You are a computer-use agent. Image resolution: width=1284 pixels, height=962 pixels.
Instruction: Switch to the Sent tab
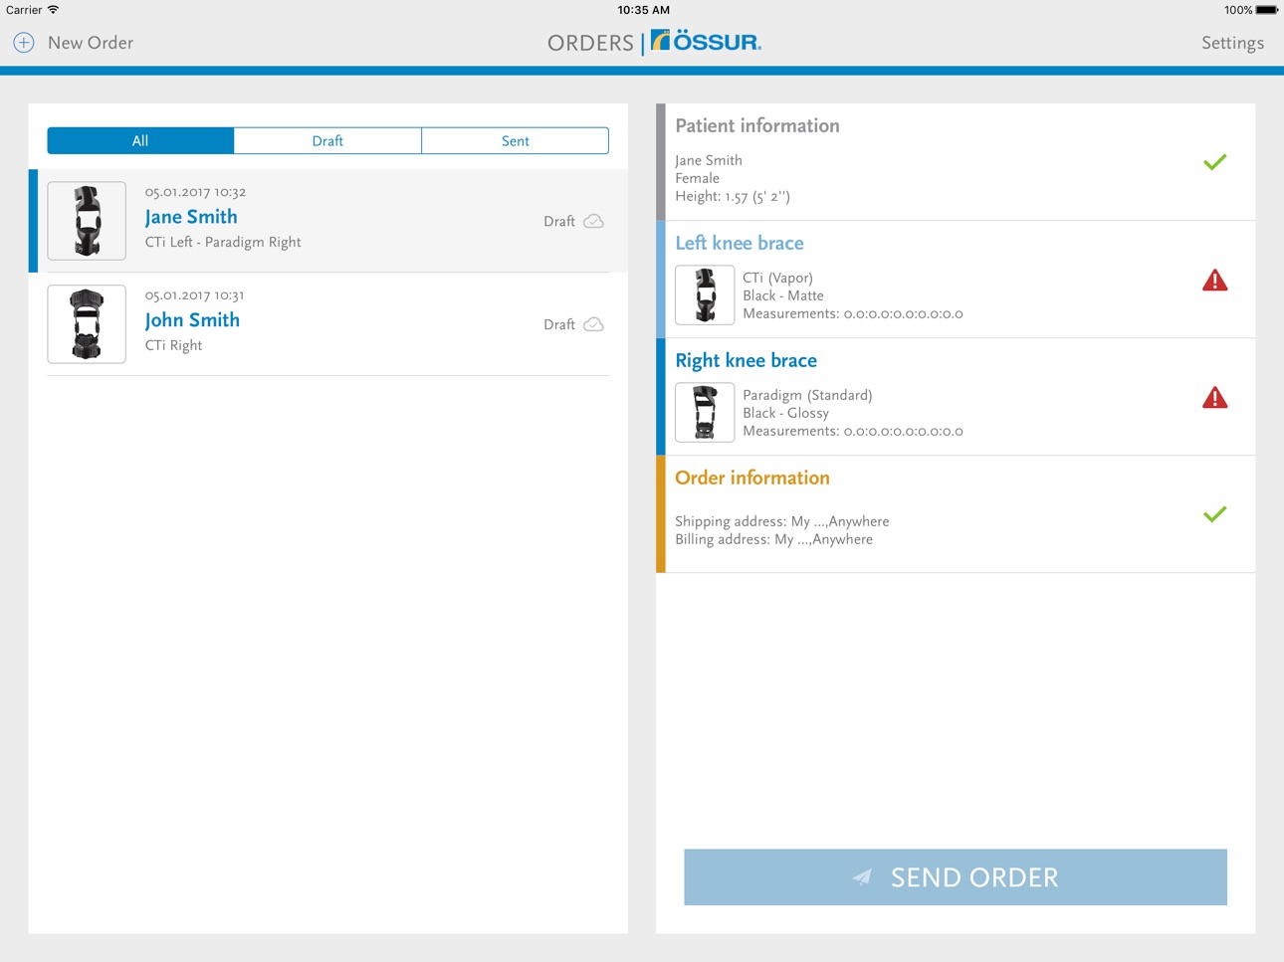coord(515,140)
